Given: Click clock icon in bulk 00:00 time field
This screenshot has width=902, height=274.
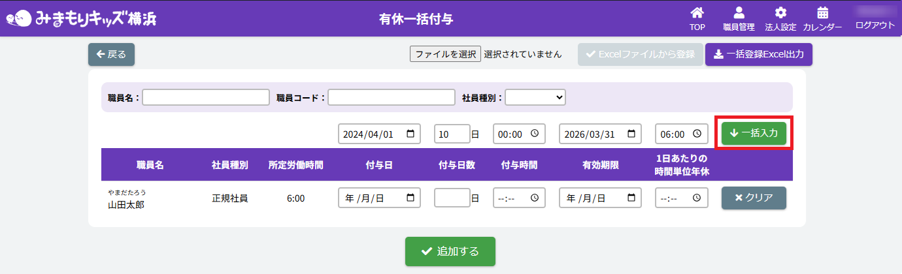Looking at the screenshot, I should 535,134.
